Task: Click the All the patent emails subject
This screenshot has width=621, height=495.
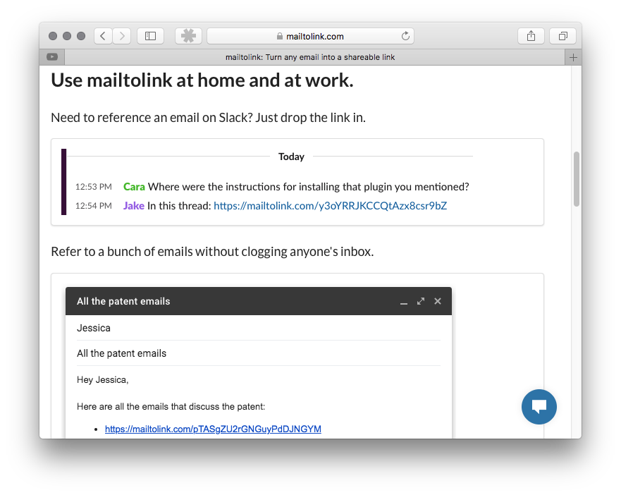Action: 258,353
